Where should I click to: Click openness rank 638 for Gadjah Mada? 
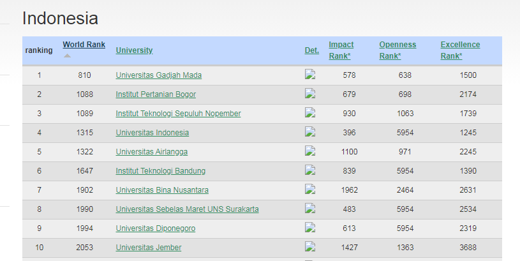(405, 75)
